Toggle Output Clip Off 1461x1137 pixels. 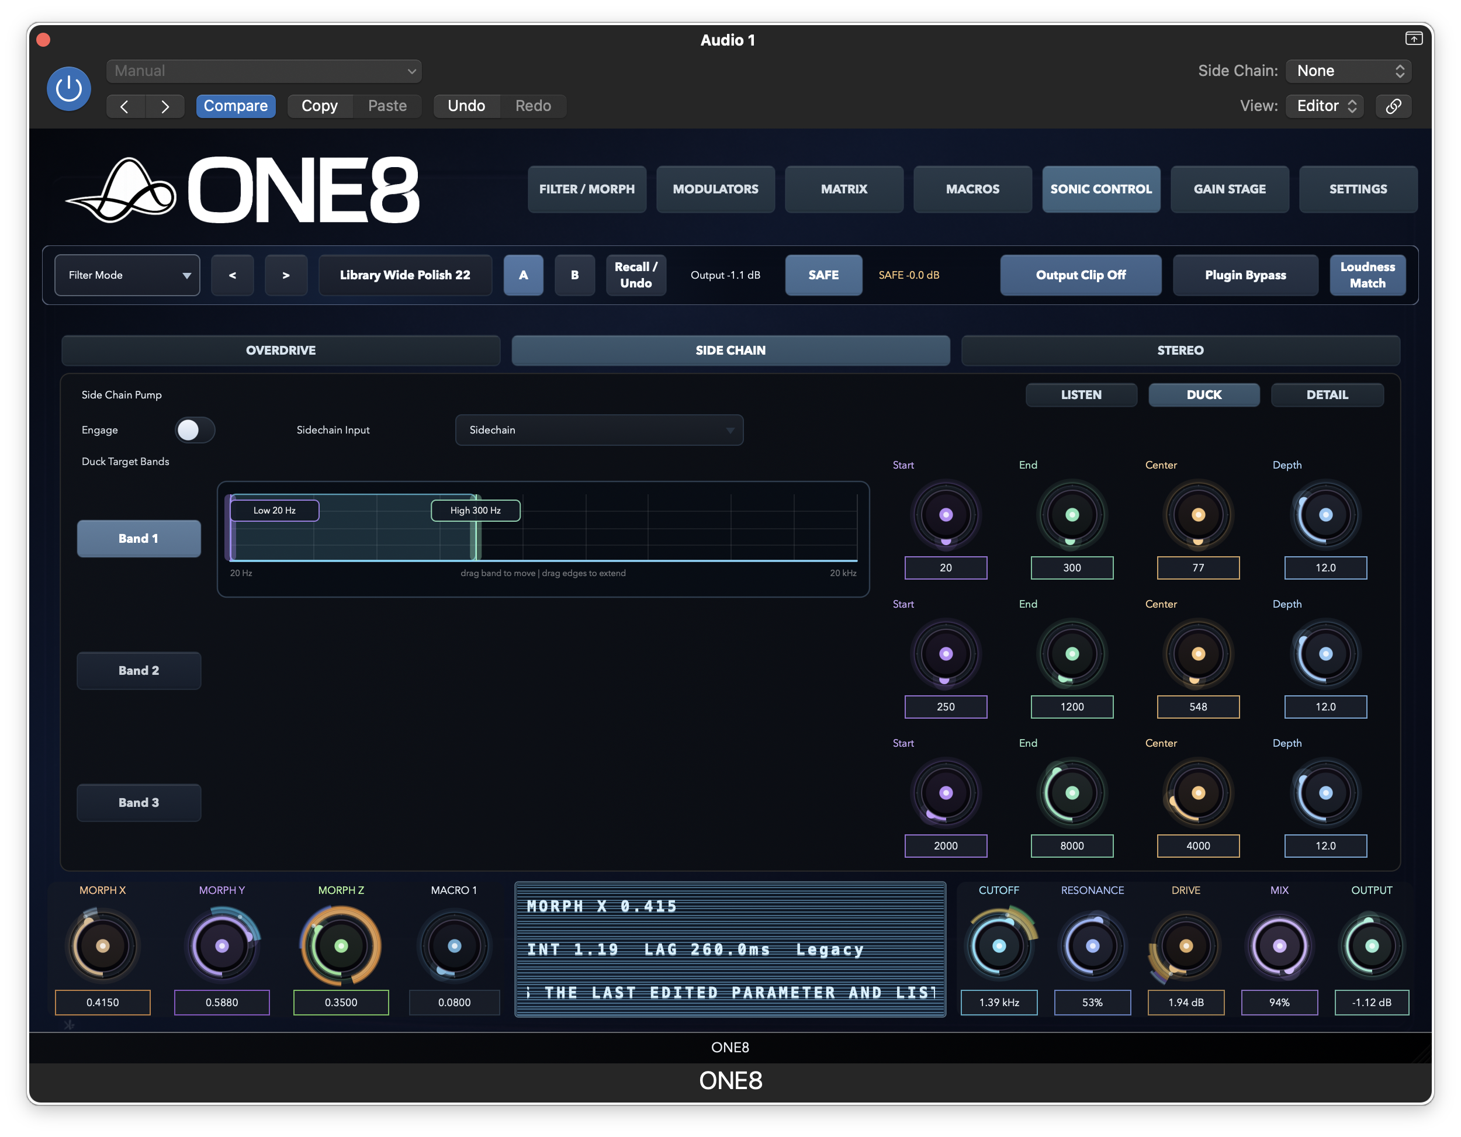[x=1081, y=275]
